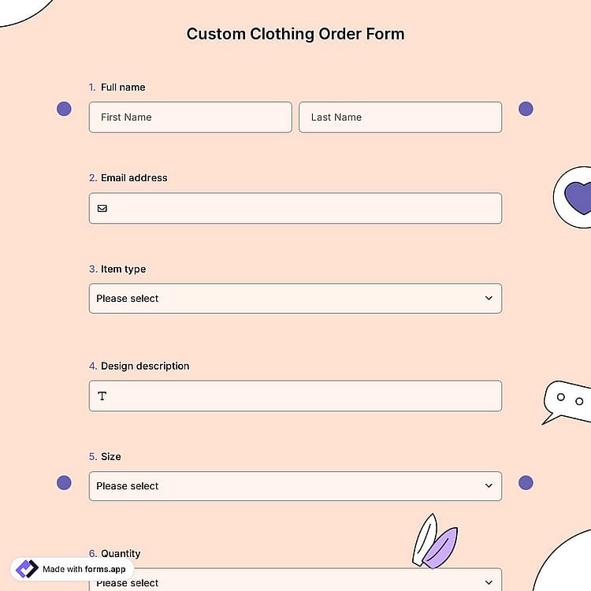This screenshot has width=591, height=591.
Task: Focus the Last Name input field
Action: tap(400, 117)
